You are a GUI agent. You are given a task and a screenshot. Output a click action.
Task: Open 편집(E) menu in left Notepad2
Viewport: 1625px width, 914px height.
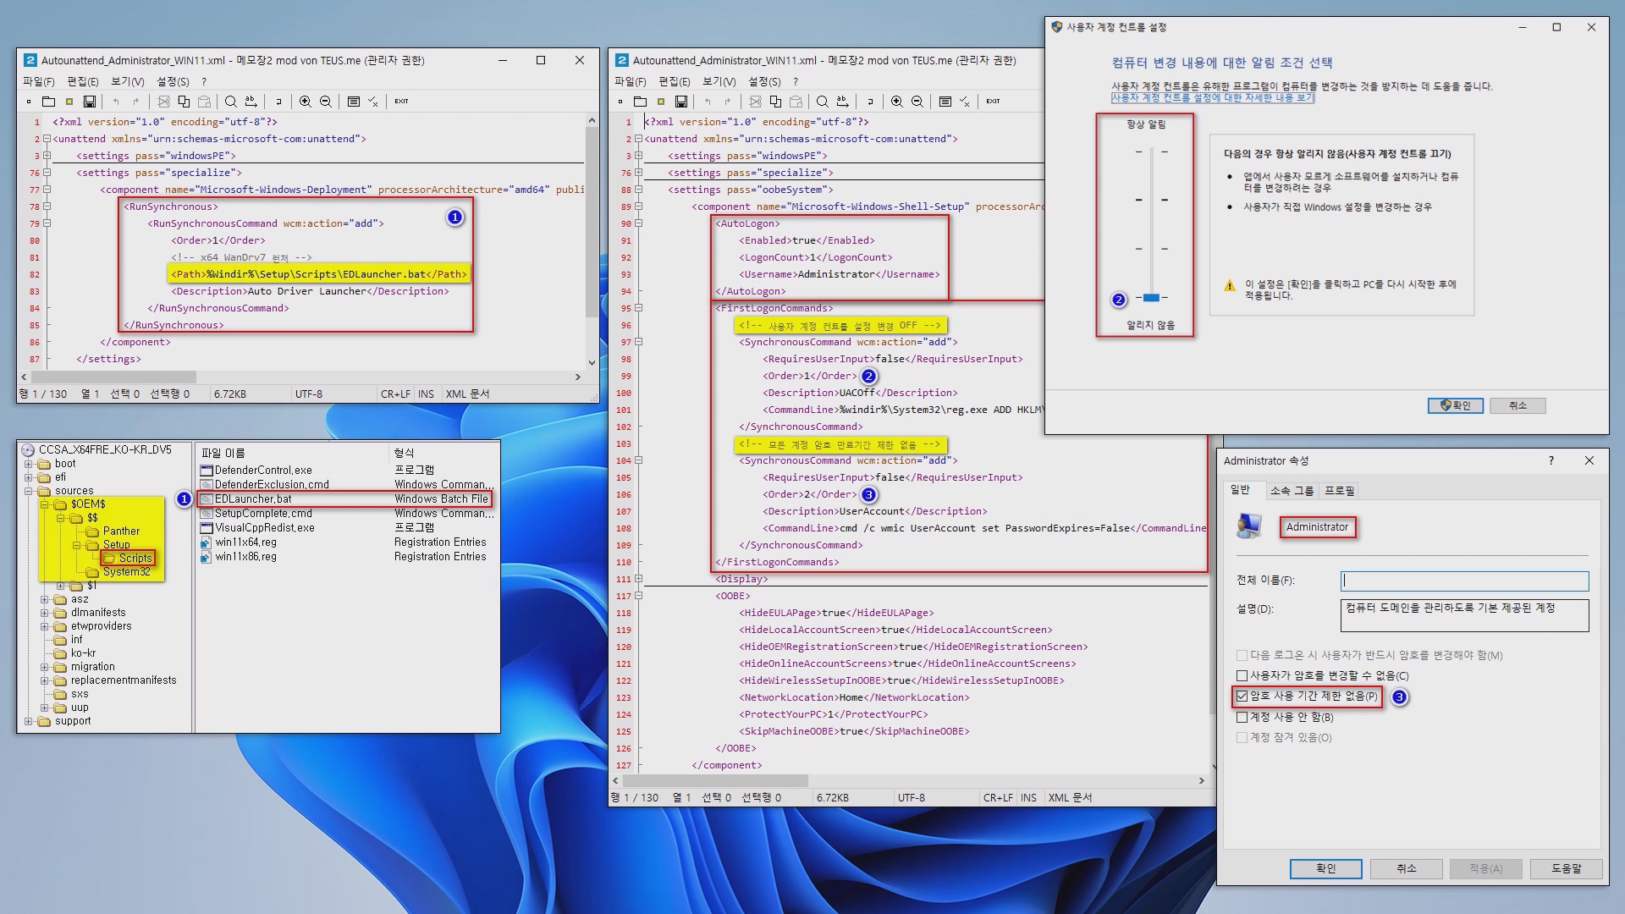click(82, 81)
